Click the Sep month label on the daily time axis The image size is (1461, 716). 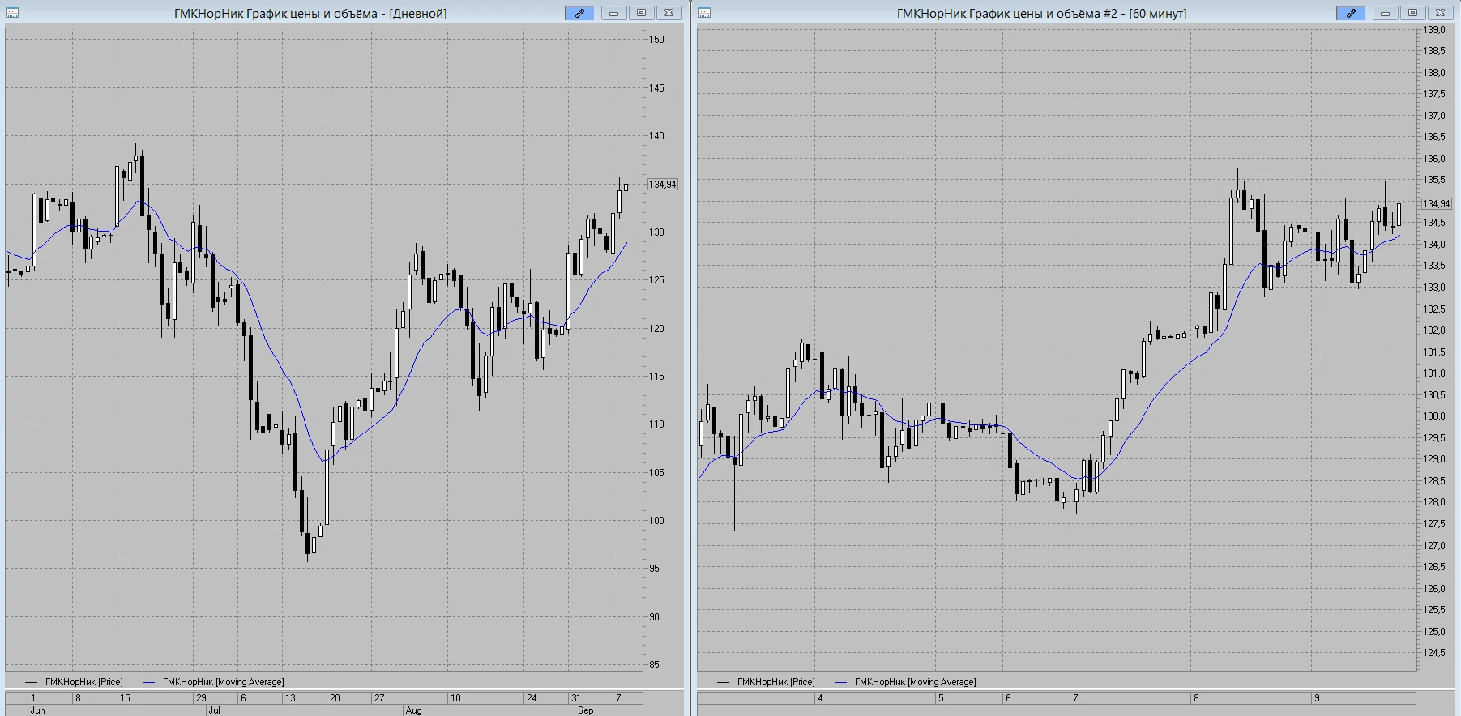pos(585,710)
